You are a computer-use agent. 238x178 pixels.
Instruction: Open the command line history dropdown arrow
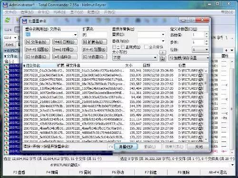[232, 165]
